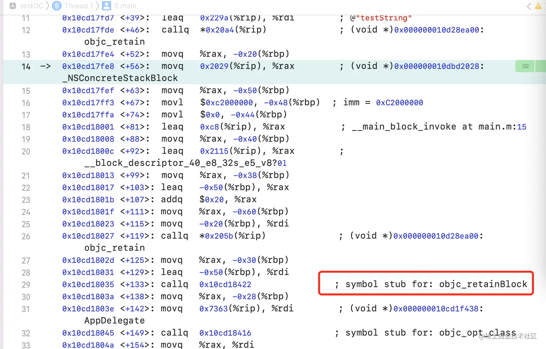Screen dimensions: 546x349
Task: Click immediate value 0xC2000000 comment
Action: point(399,103)
